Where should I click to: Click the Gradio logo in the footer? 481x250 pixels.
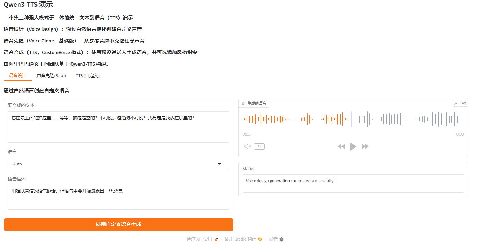click(259, 239)
